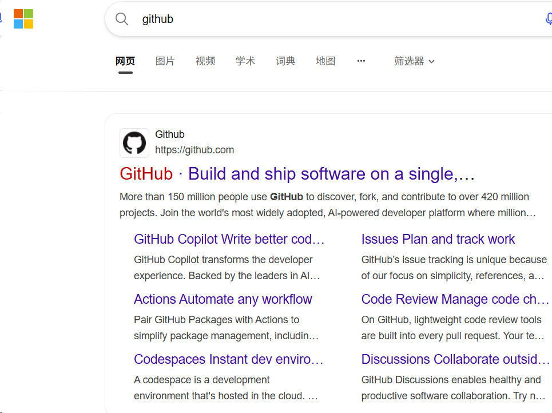Open Issues Plan and track work link

[438, 239]
